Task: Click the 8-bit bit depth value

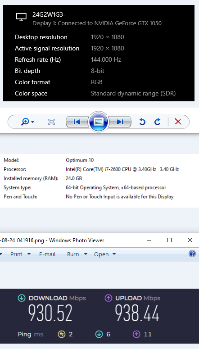Action: pos(98,71)
